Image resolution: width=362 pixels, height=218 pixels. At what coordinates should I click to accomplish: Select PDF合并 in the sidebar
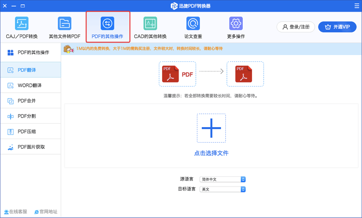[31, 101]
